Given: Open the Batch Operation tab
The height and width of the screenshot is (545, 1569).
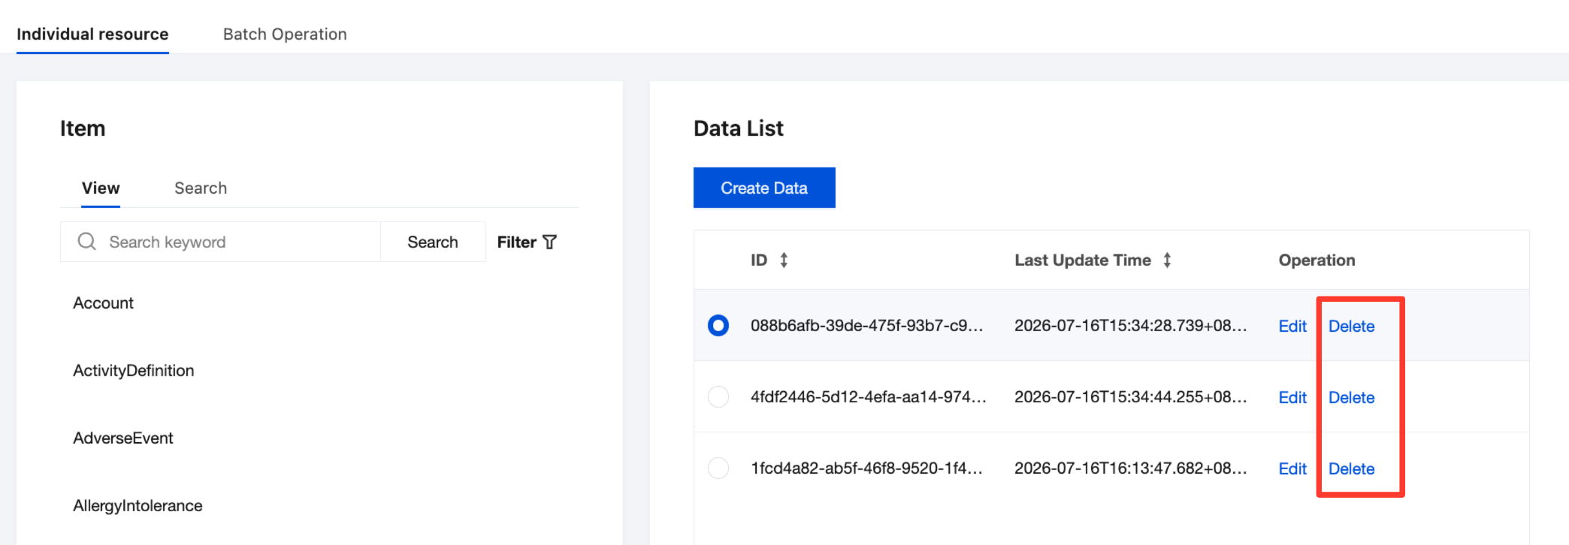Looking at the screenshot, I should pos(285,34).
